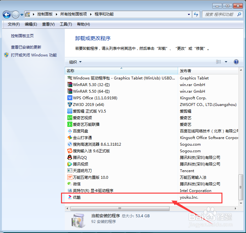Click the vertical scrollbar up arrow
Viewport: 246px width, 233px height.
click(241, 70)
